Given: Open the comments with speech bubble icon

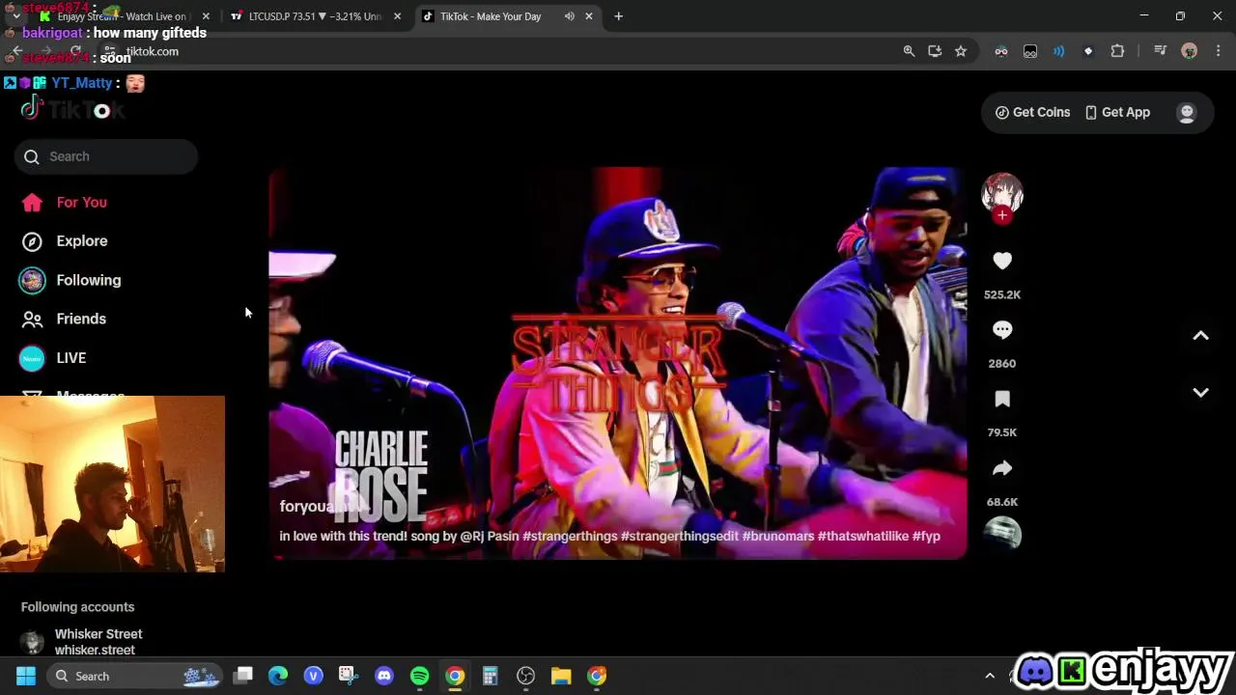Looking at the screenshot, I should tap(1002, 330).
